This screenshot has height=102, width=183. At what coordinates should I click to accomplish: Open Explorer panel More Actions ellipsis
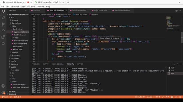click(26, 10)
